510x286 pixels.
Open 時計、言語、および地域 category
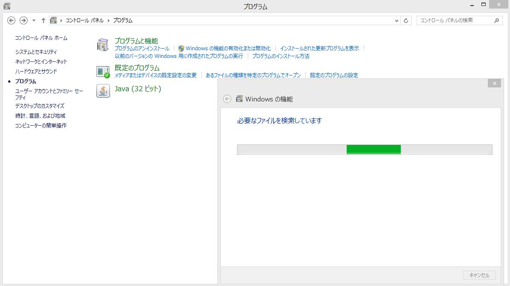pos(41,116)
